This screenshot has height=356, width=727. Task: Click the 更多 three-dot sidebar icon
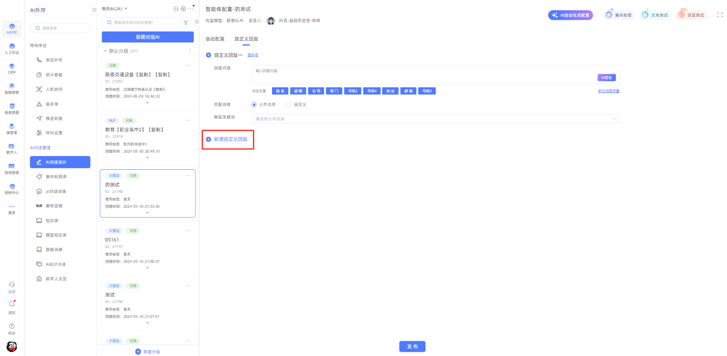coord(12,207)
